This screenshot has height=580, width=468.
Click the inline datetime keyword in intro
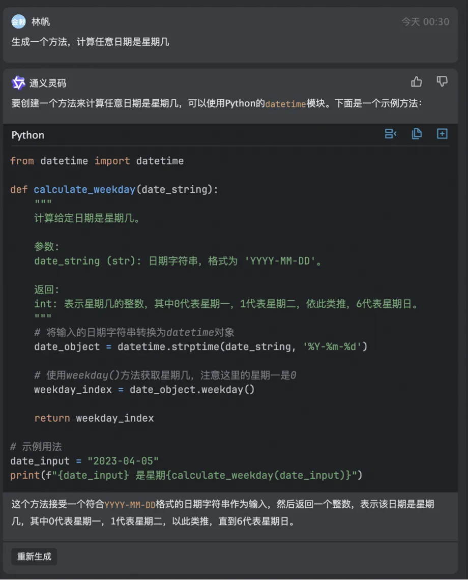(x=285, y=104)
